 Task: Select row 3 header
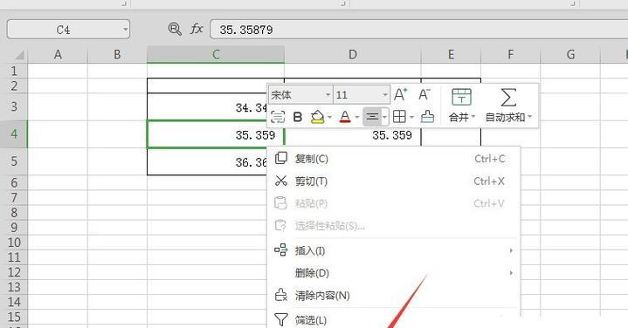[14, 106]
